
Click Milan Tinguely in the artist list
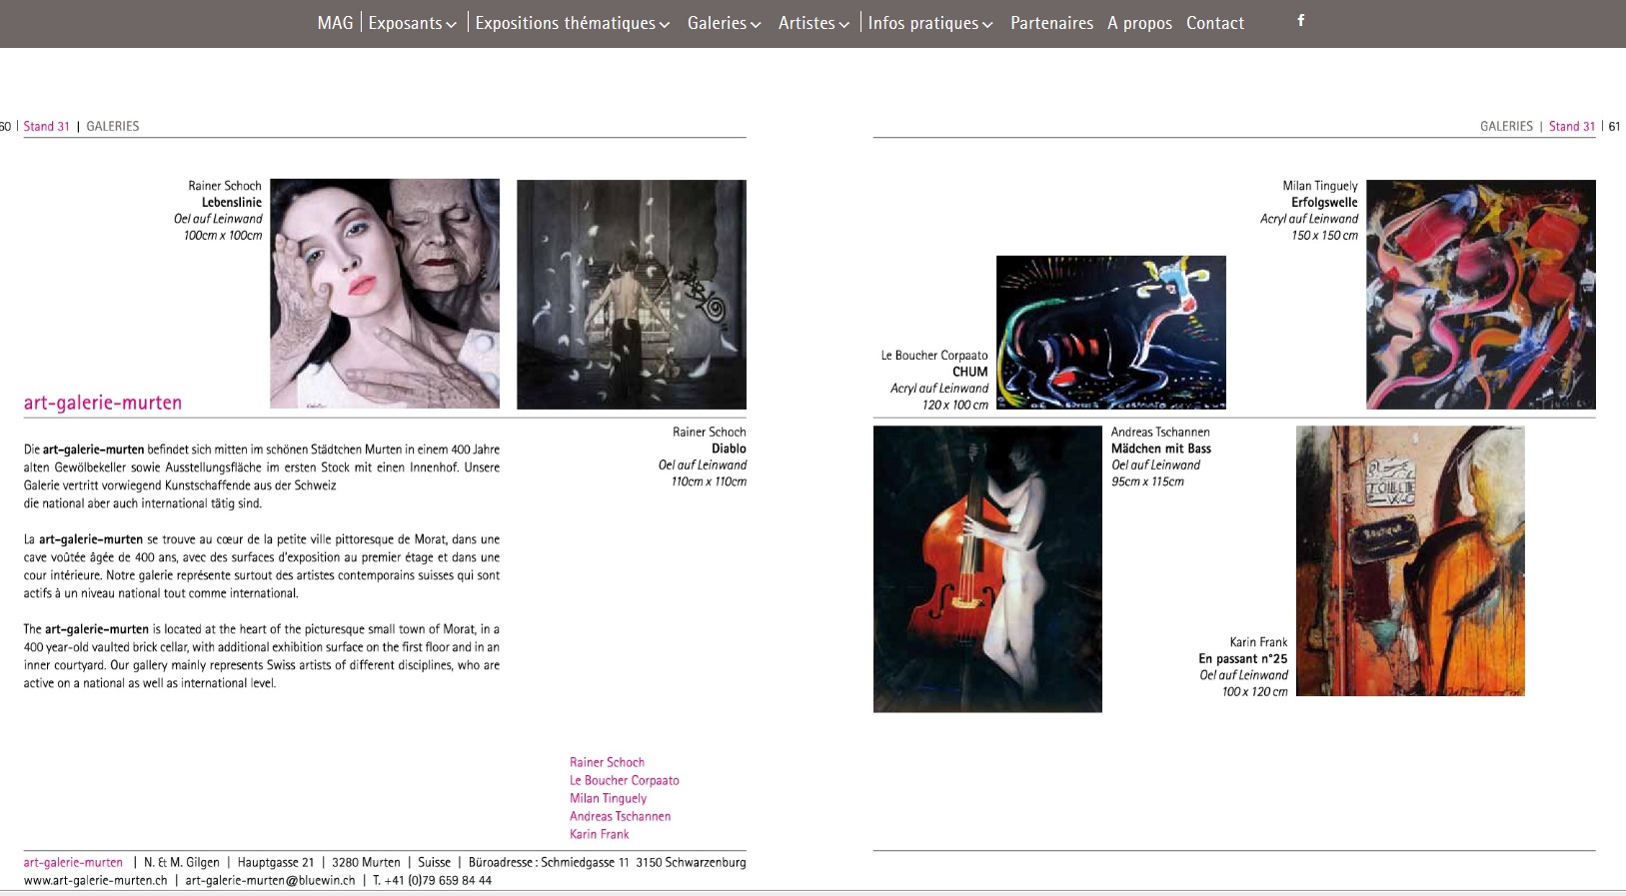tap(608, 798)
